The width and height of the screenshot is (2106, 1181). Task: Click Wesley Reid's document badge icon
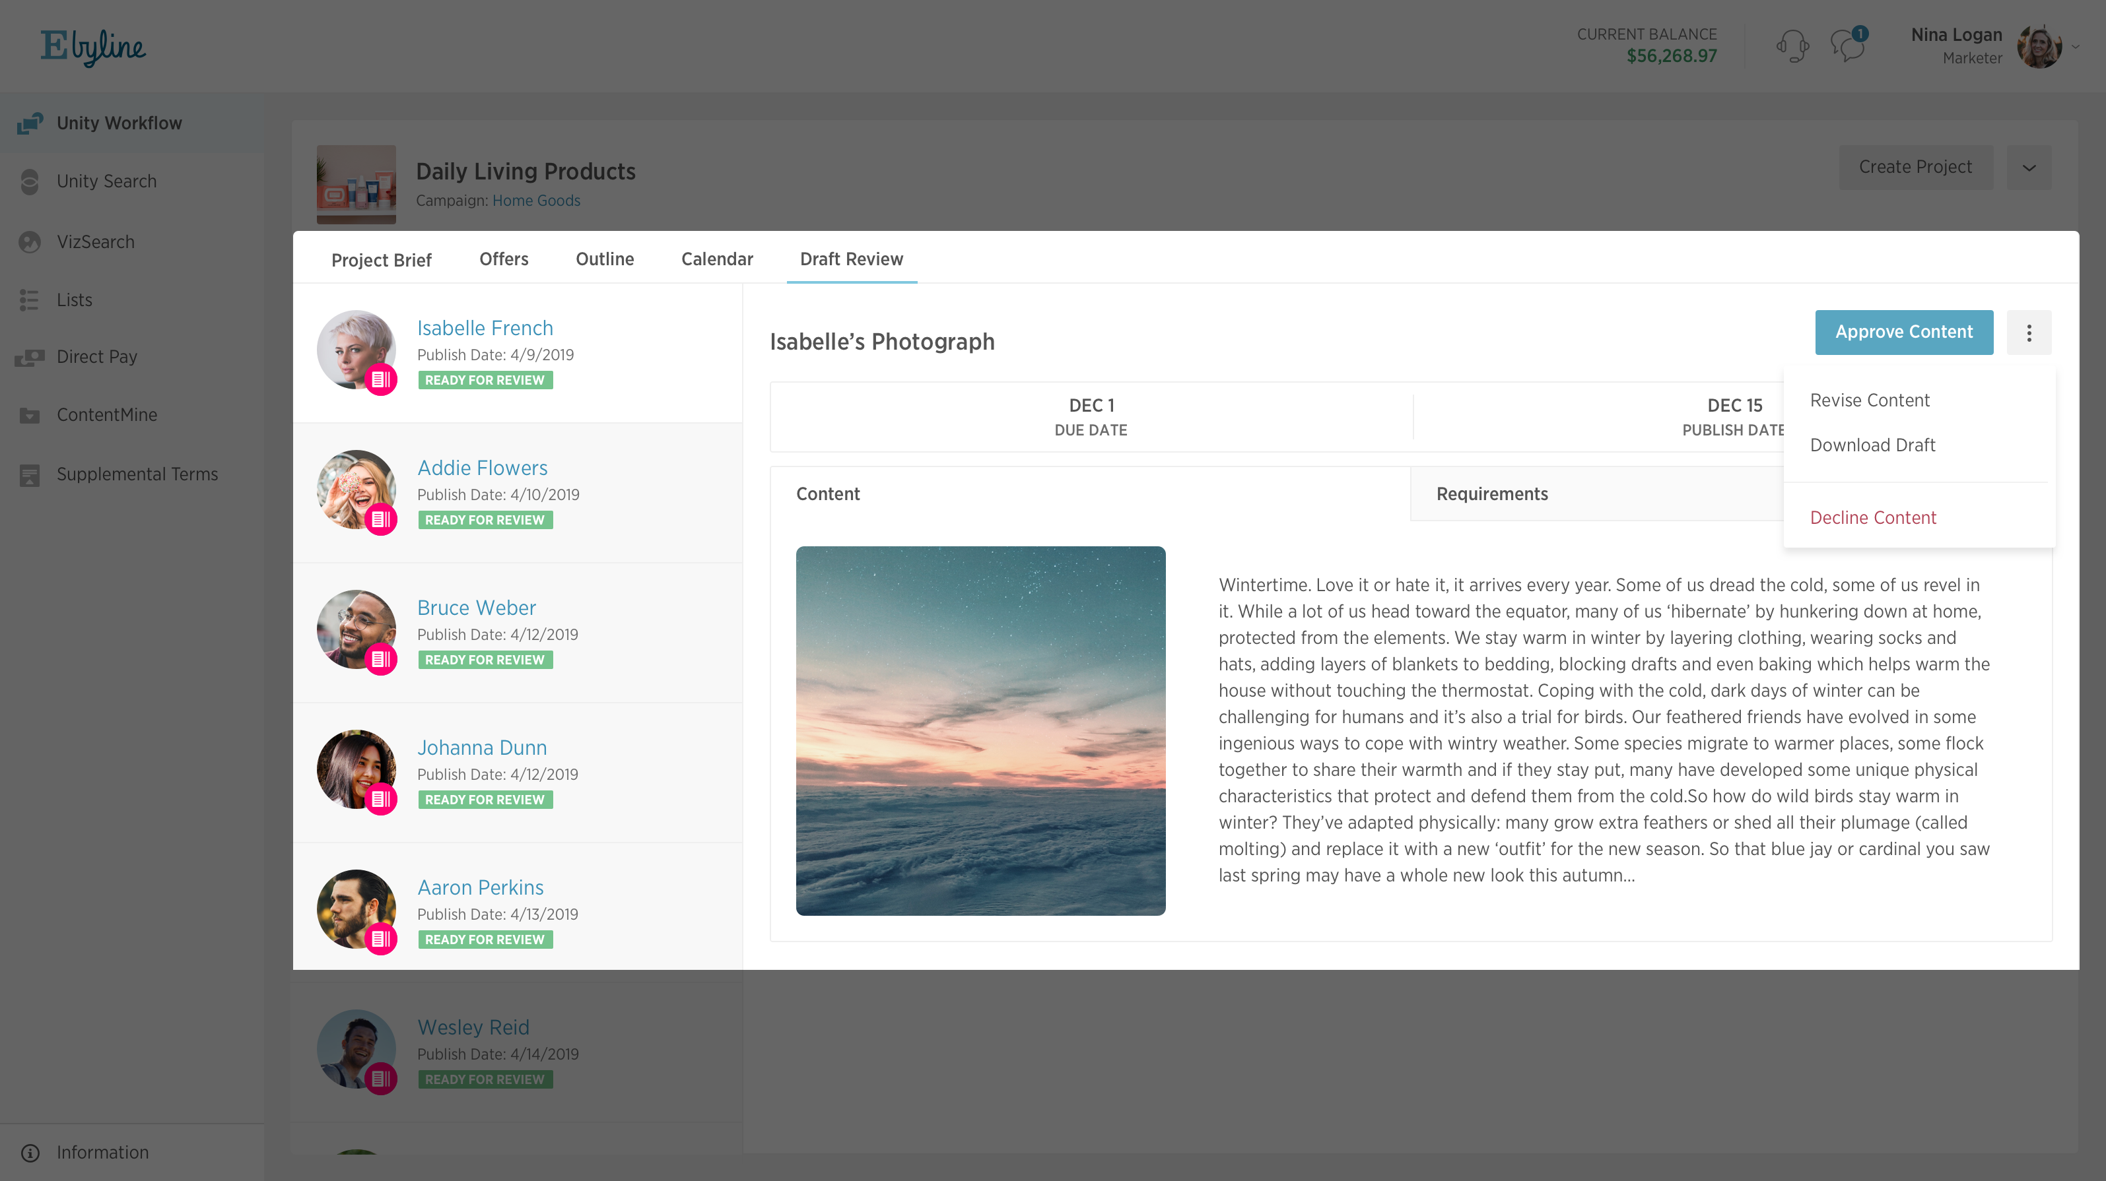381,1078
